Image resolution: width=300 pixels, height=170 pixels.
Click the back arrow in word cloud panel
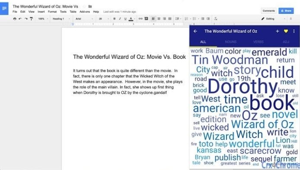click(x=195, y=31)
